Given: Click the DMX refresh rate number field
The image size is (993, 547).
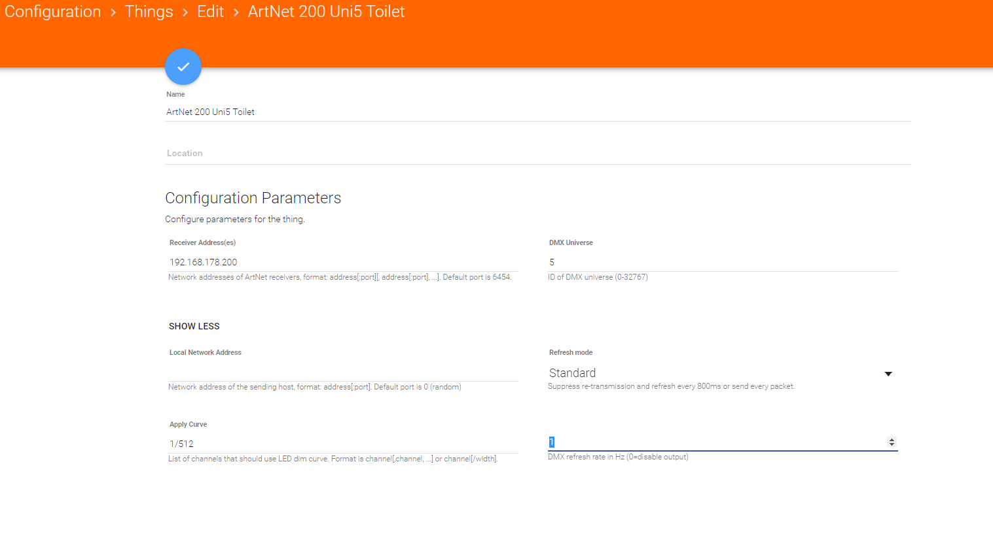Looking at the screenshot, I should tap(713, 442).
